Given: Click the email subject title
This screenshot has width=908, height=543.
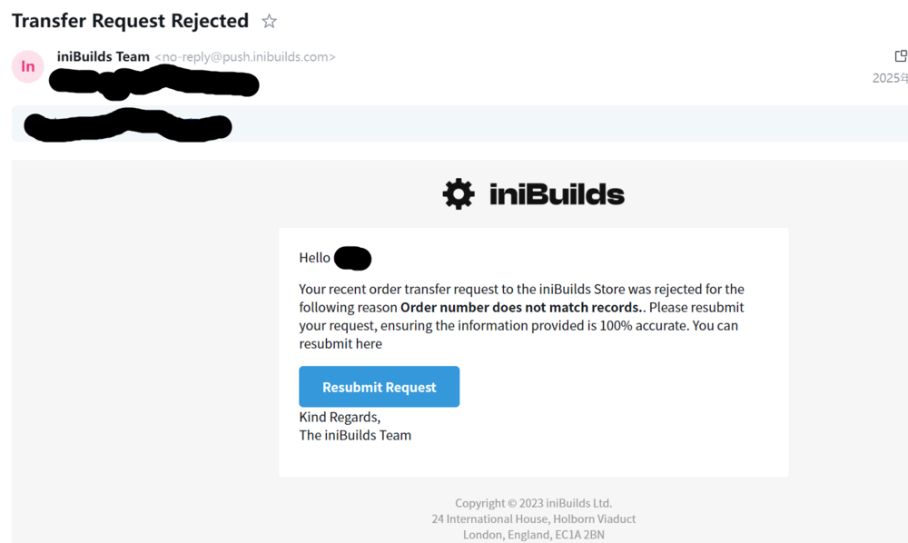Looking at the screenshot, I should point(130,21).
